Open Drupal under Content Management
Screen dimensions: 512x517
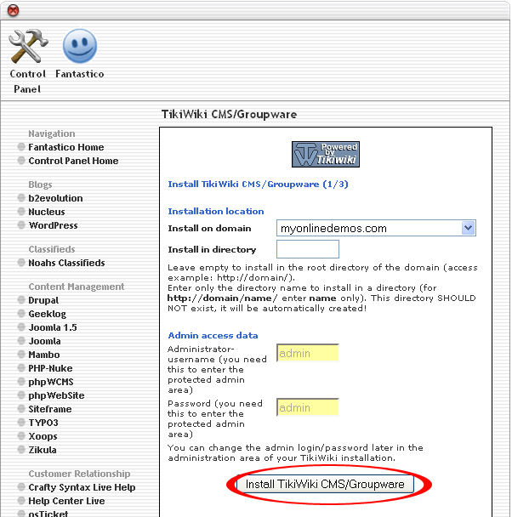tap(43, 300)
